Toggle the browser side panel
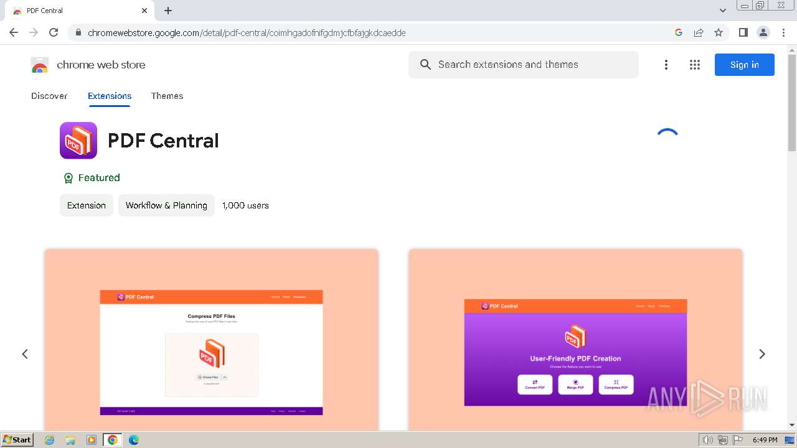This screenshot has width=797, height=448. coord(743,32)
